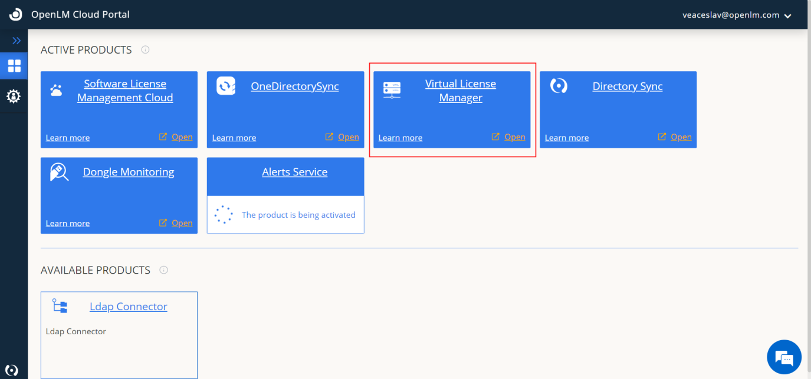Image resolution: width=811 pixels, height=379 pixels.
Task: Click the OpenLM logo in header
Action: coord(15,15)
